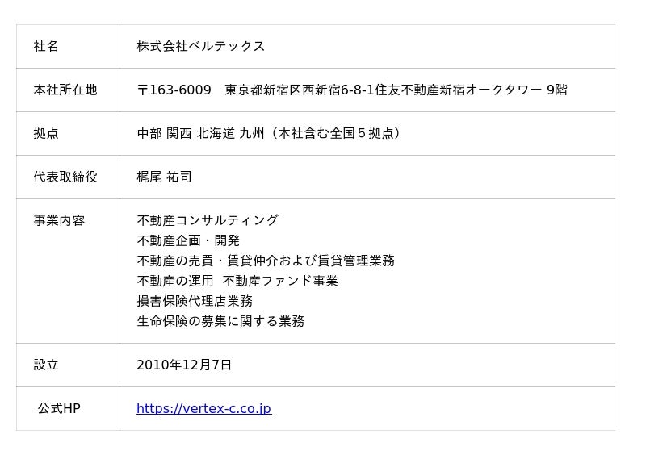Click the 東京都新宿区西新宿 address text

click(283, 90)
